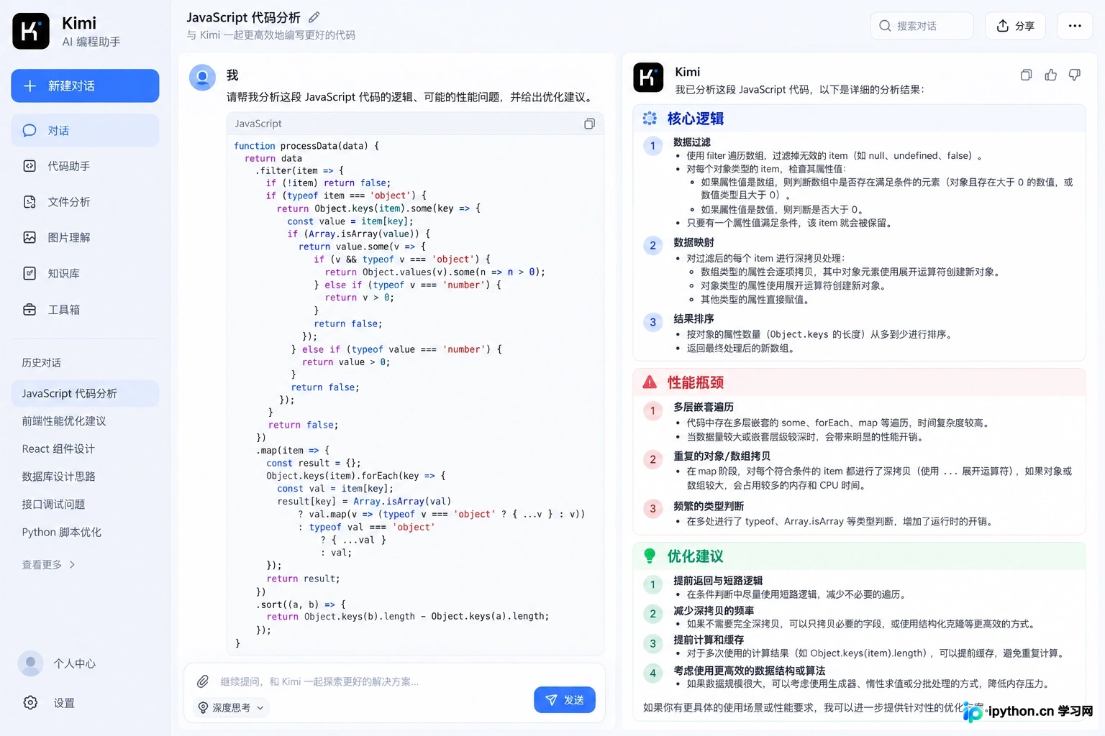Open 代码助手 in the sidebar
Image resolution: width=1105 pixels, height=736 pixels.
coord(85,166)
